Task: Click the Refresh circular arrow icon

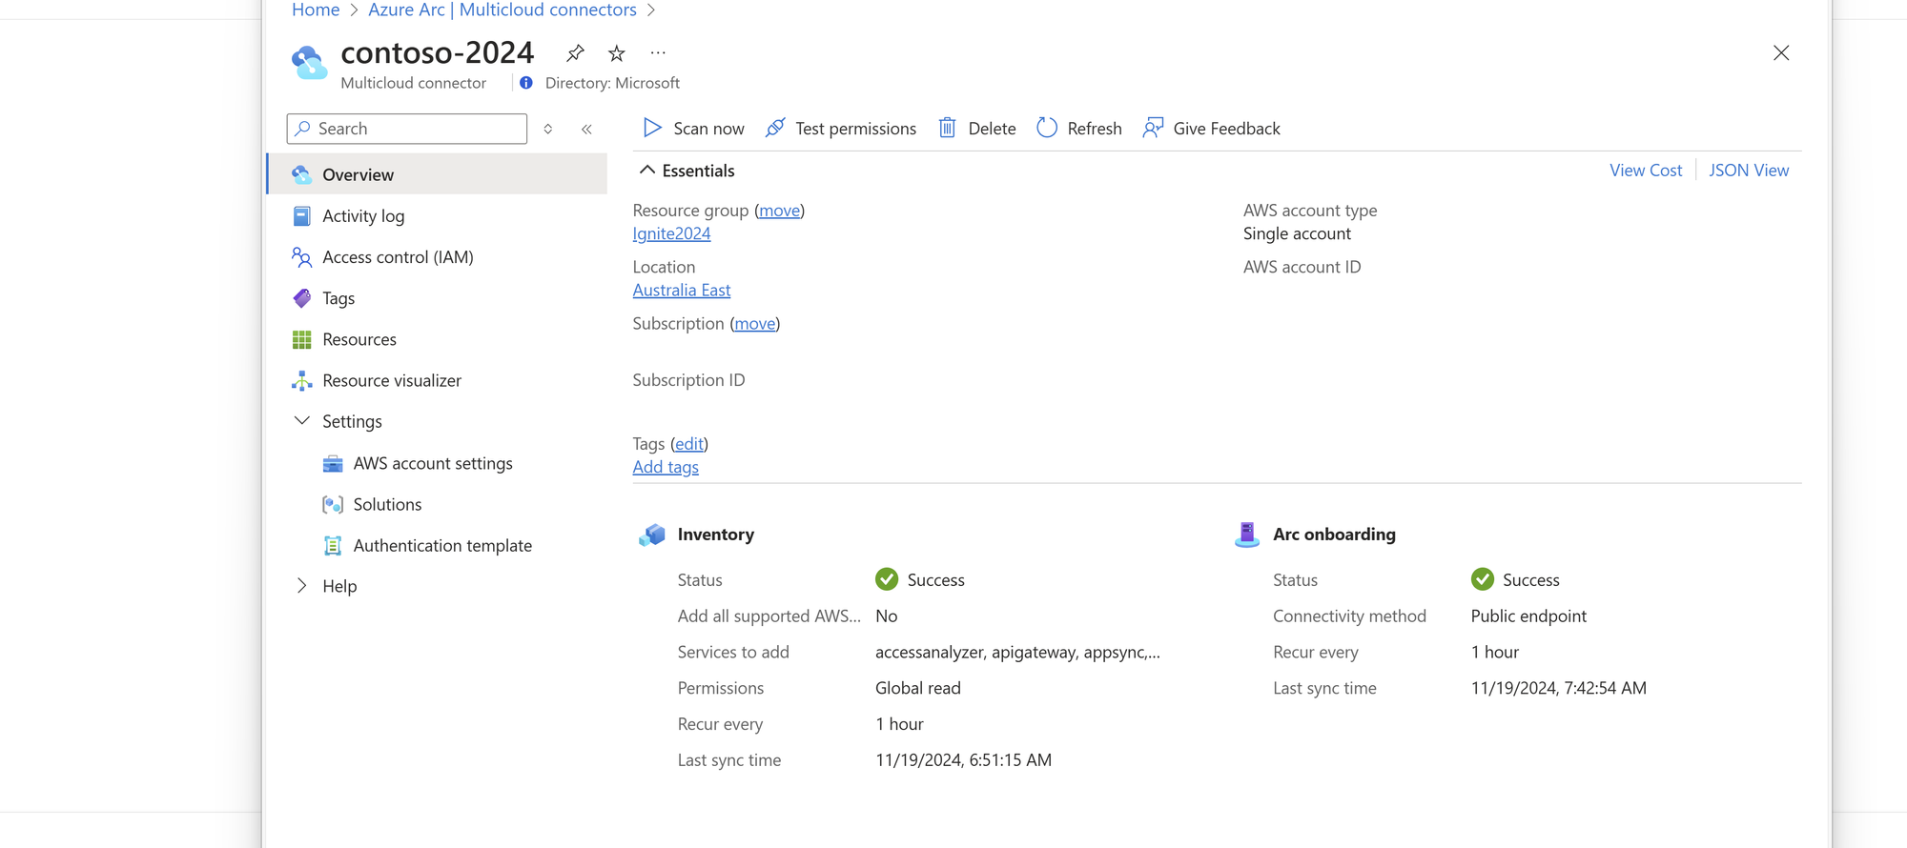Action: (x=1047, y=128)
